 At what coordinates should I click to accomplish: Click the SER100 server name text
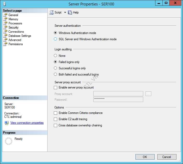pyautogui.click(x=10, y=107)
